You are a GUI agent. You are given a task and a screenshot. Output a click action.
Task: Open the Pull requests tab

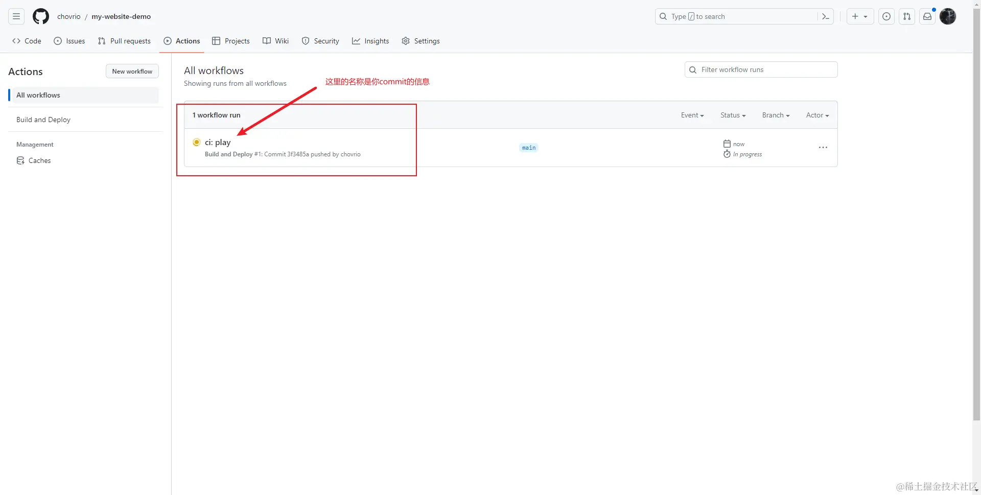(124, 41)
